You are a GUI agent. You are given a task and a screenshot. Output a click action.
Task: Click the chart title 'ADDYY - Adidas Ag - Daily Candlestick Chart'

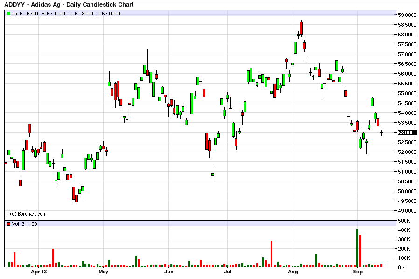coord(69,4)
